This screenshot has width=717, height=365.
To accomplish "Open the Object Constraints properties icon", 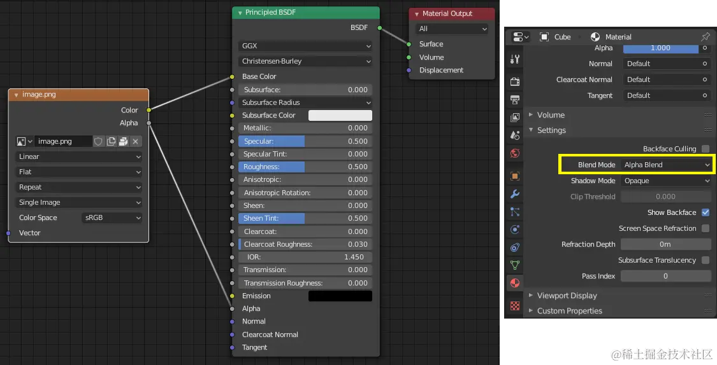I will [515, 247].
